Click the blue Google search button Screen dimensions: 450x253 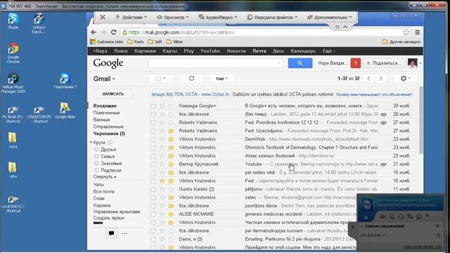click(x=300, y=63)
